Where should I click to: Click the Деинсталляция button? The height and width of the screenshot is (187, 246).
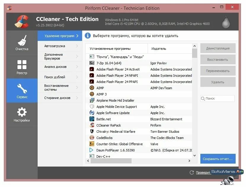[218, 48]
